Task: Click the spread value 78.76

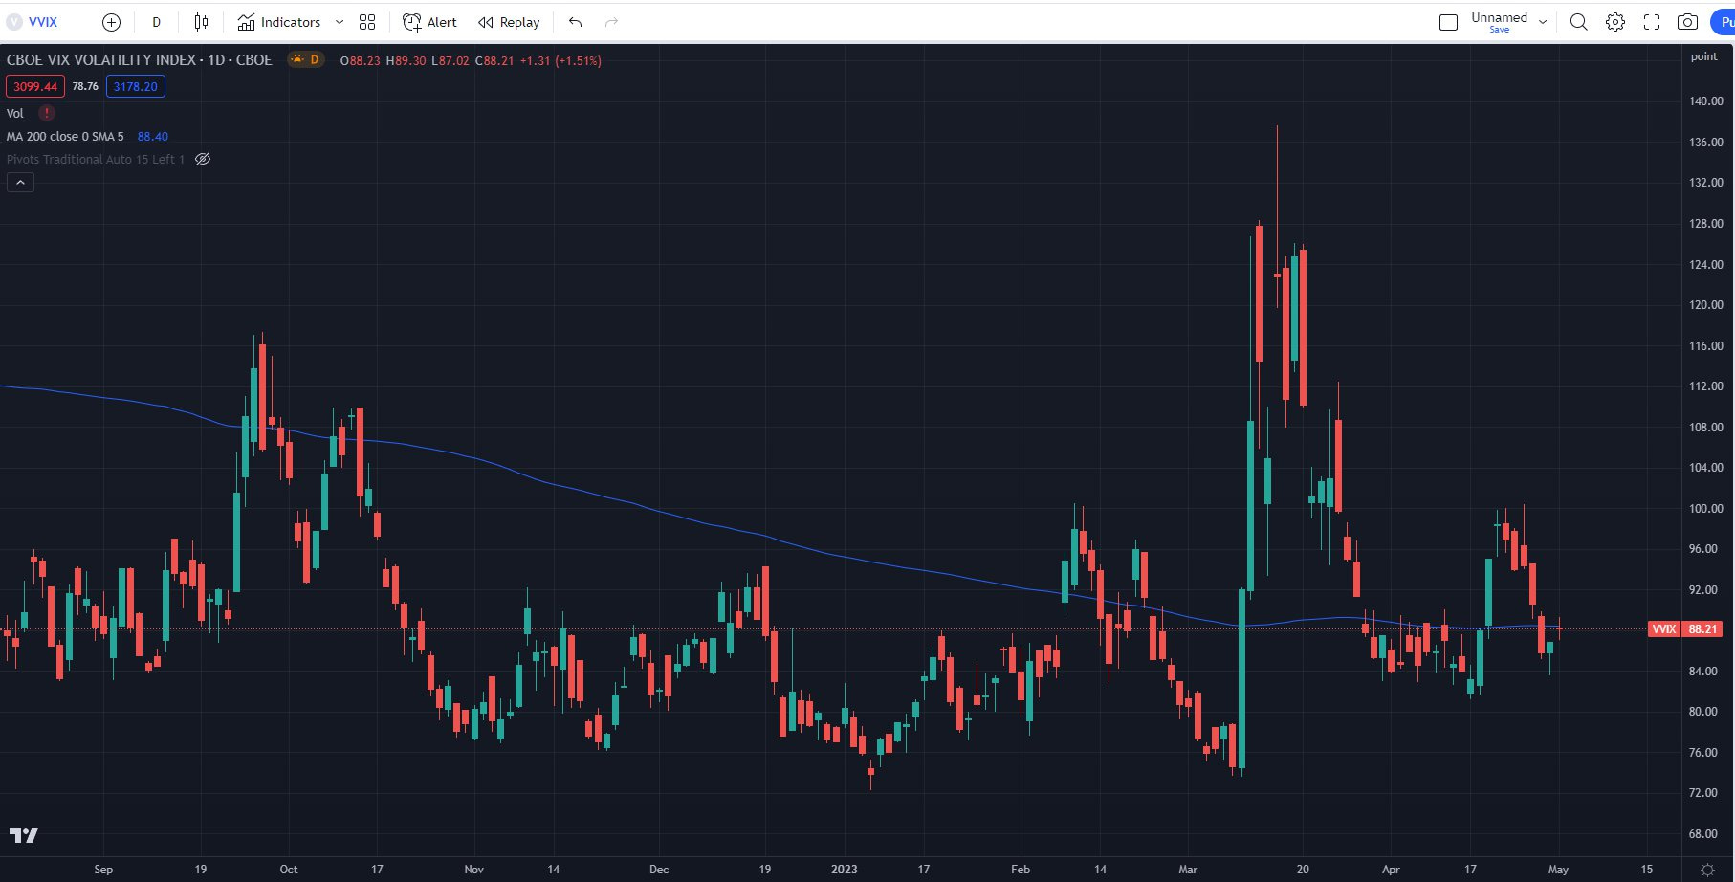Action: (85, 86)
